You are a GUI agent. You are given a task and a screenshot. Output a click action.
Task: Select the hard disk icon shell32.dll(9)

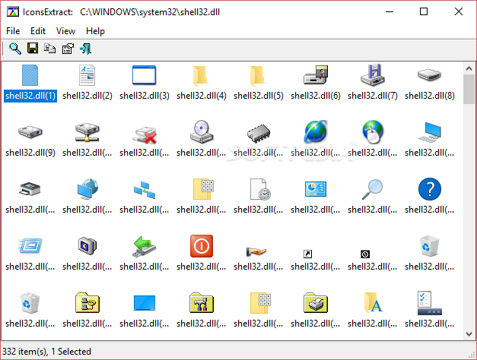coord(30,132)
